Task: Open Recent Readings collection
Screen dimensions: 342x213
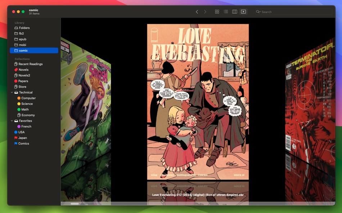Action: [34, 64]
